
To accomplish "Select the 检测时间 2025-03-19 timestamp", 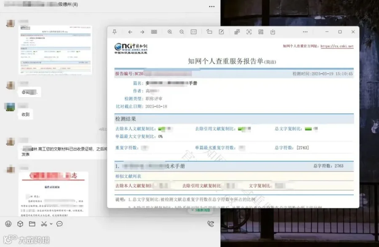I will click(323, 74).
